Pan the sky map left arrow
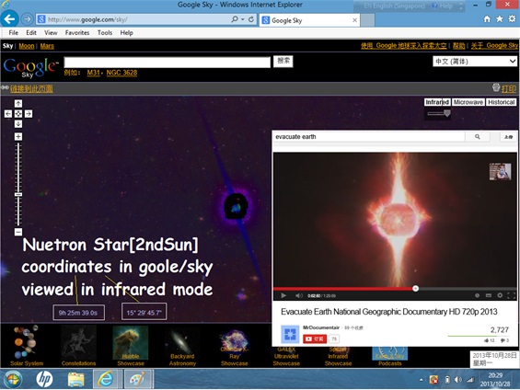This screenshot has height=390, width=520. click(x=8, y=114)
